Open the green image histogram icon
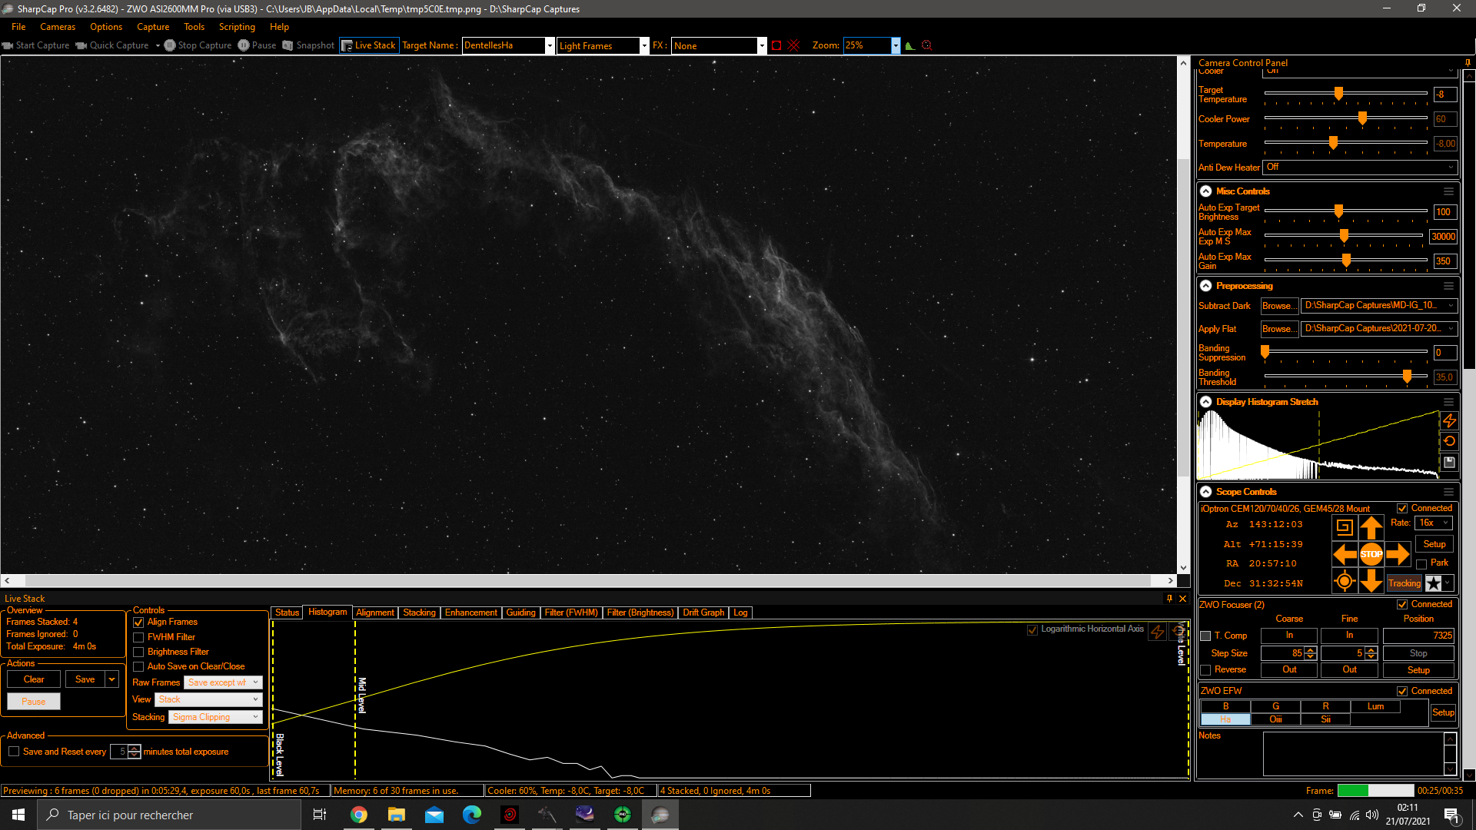 point(910,45)
